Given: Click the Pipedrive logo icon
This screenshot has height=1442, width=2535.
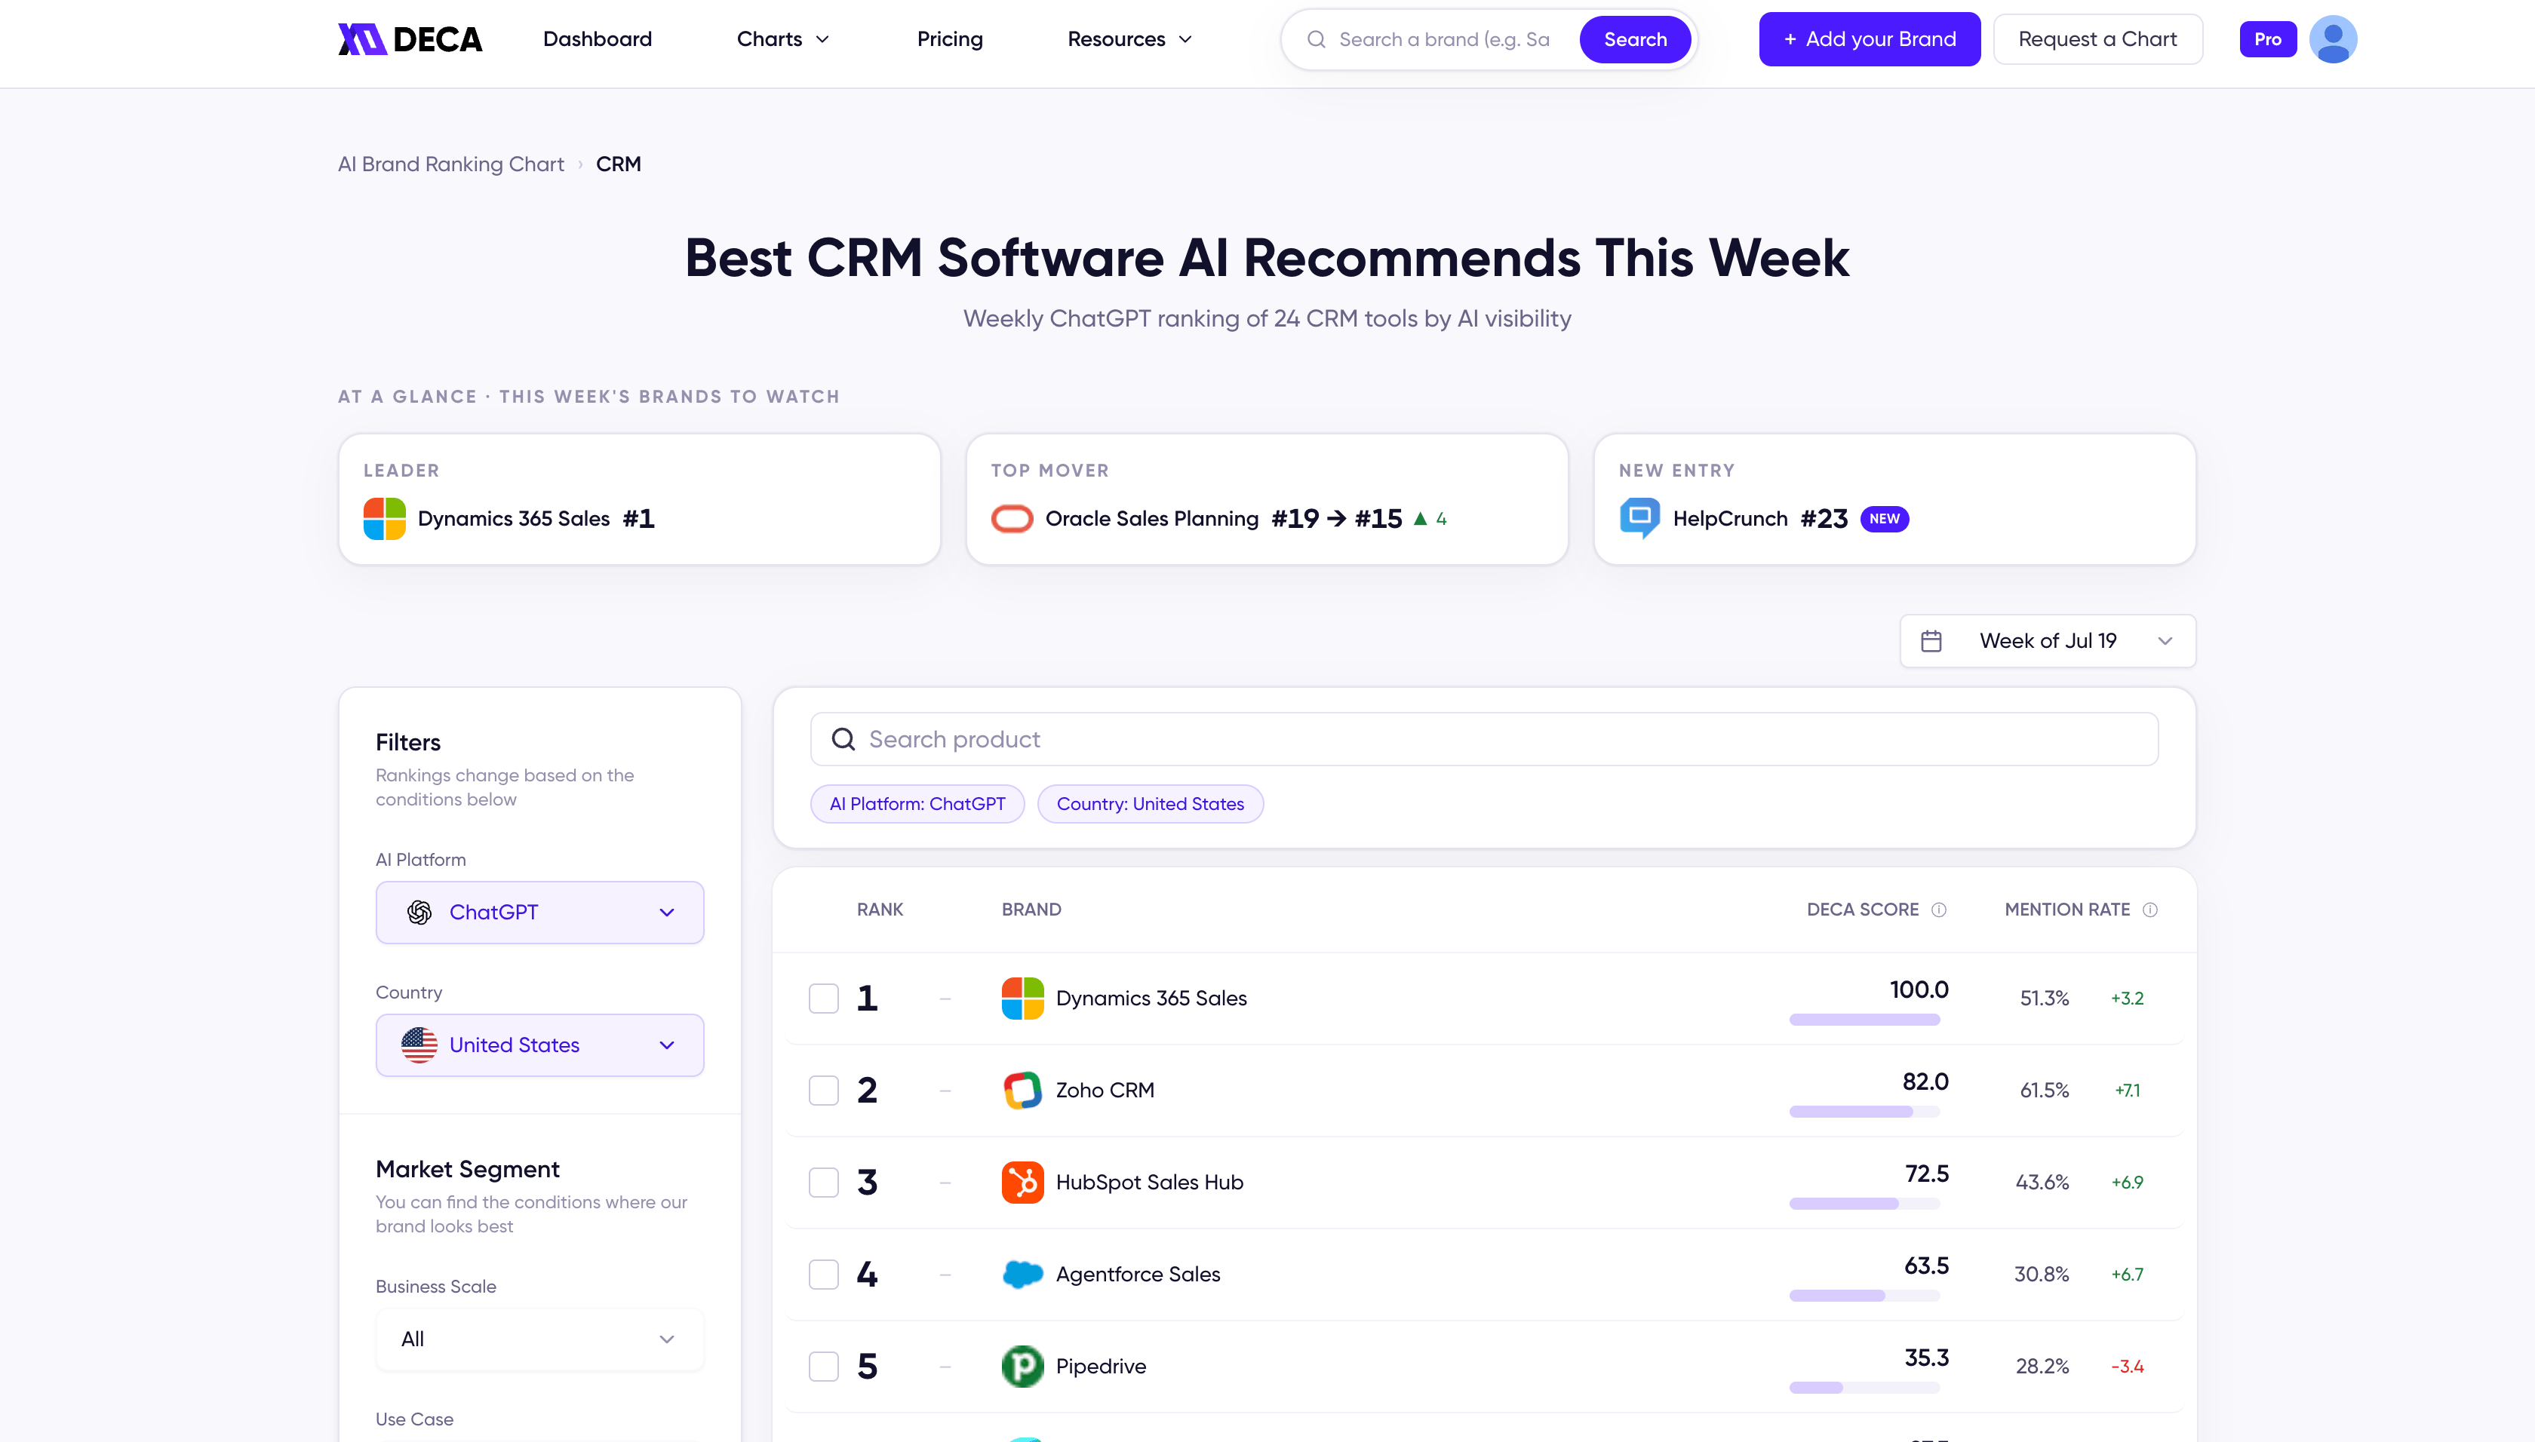Looking at the screenshot, I should [1022, 1367].
